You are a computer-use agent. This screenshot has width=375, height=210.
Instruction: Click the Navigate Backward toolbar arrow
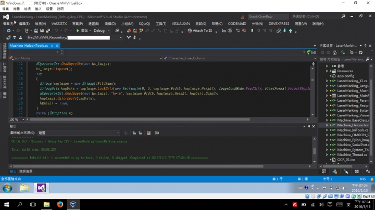(9, 31)
